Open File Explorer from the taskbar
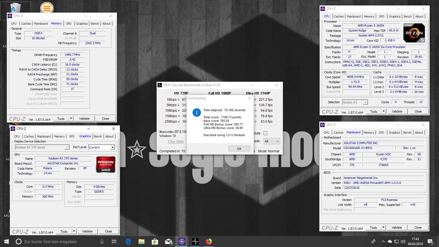The image size is (439, 247). 141,242
